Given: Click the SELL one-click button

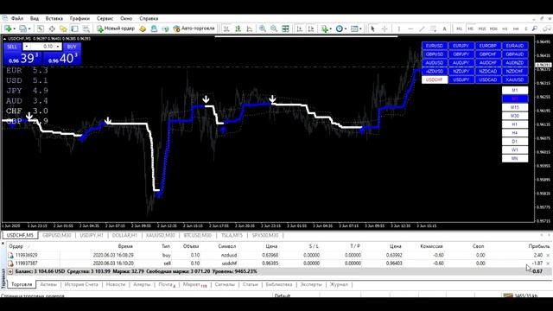Looking at the screenshot, I should click(x=12, y=47).
